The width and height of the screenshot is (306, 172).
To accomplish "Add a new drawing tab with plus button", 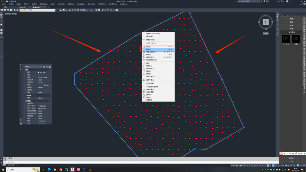I will click(49, 7).
